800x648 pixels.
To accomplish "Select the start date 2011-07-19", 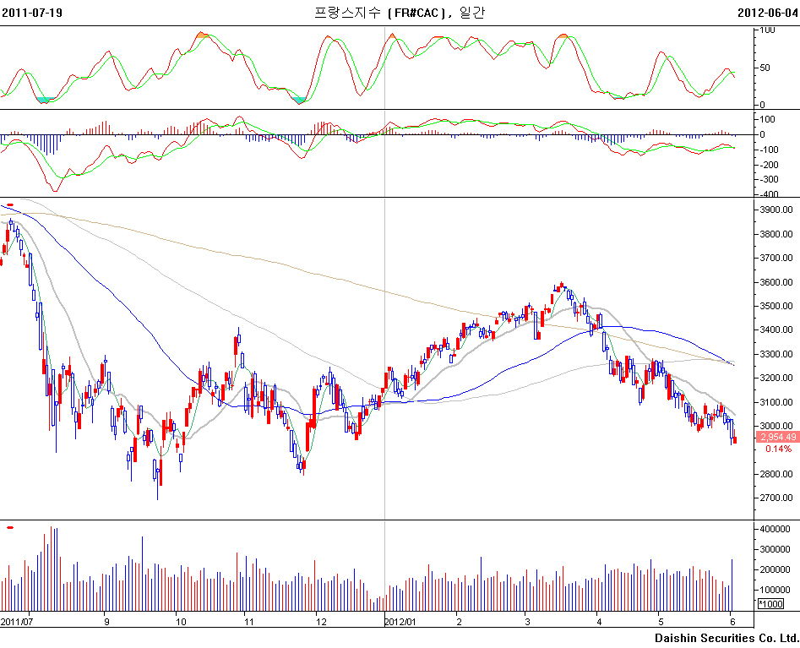I will pos(31,12).
